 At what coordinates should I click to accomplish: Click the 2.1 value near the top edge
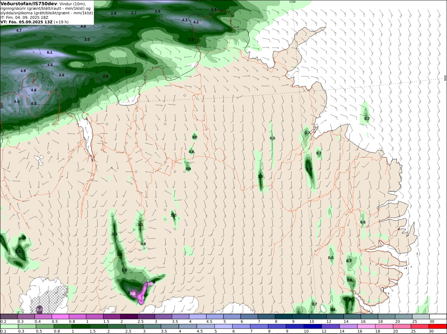214,9
